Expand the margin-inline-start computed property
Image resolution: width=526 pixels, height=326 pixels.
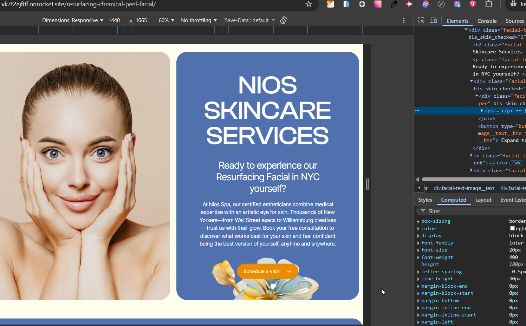pyautogui.click(x=418, y=315)
